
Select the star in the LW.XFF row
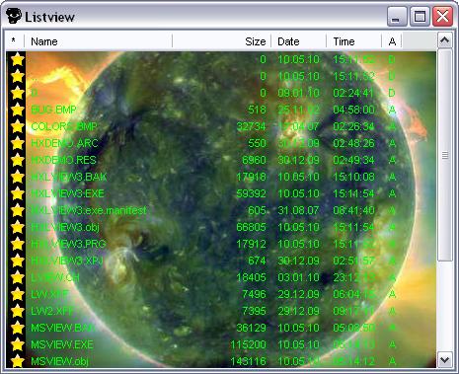click(x=18, y=294)
